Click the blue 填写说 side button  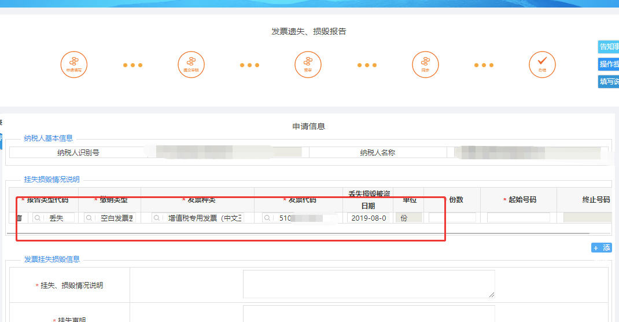(x=609, y=82)
